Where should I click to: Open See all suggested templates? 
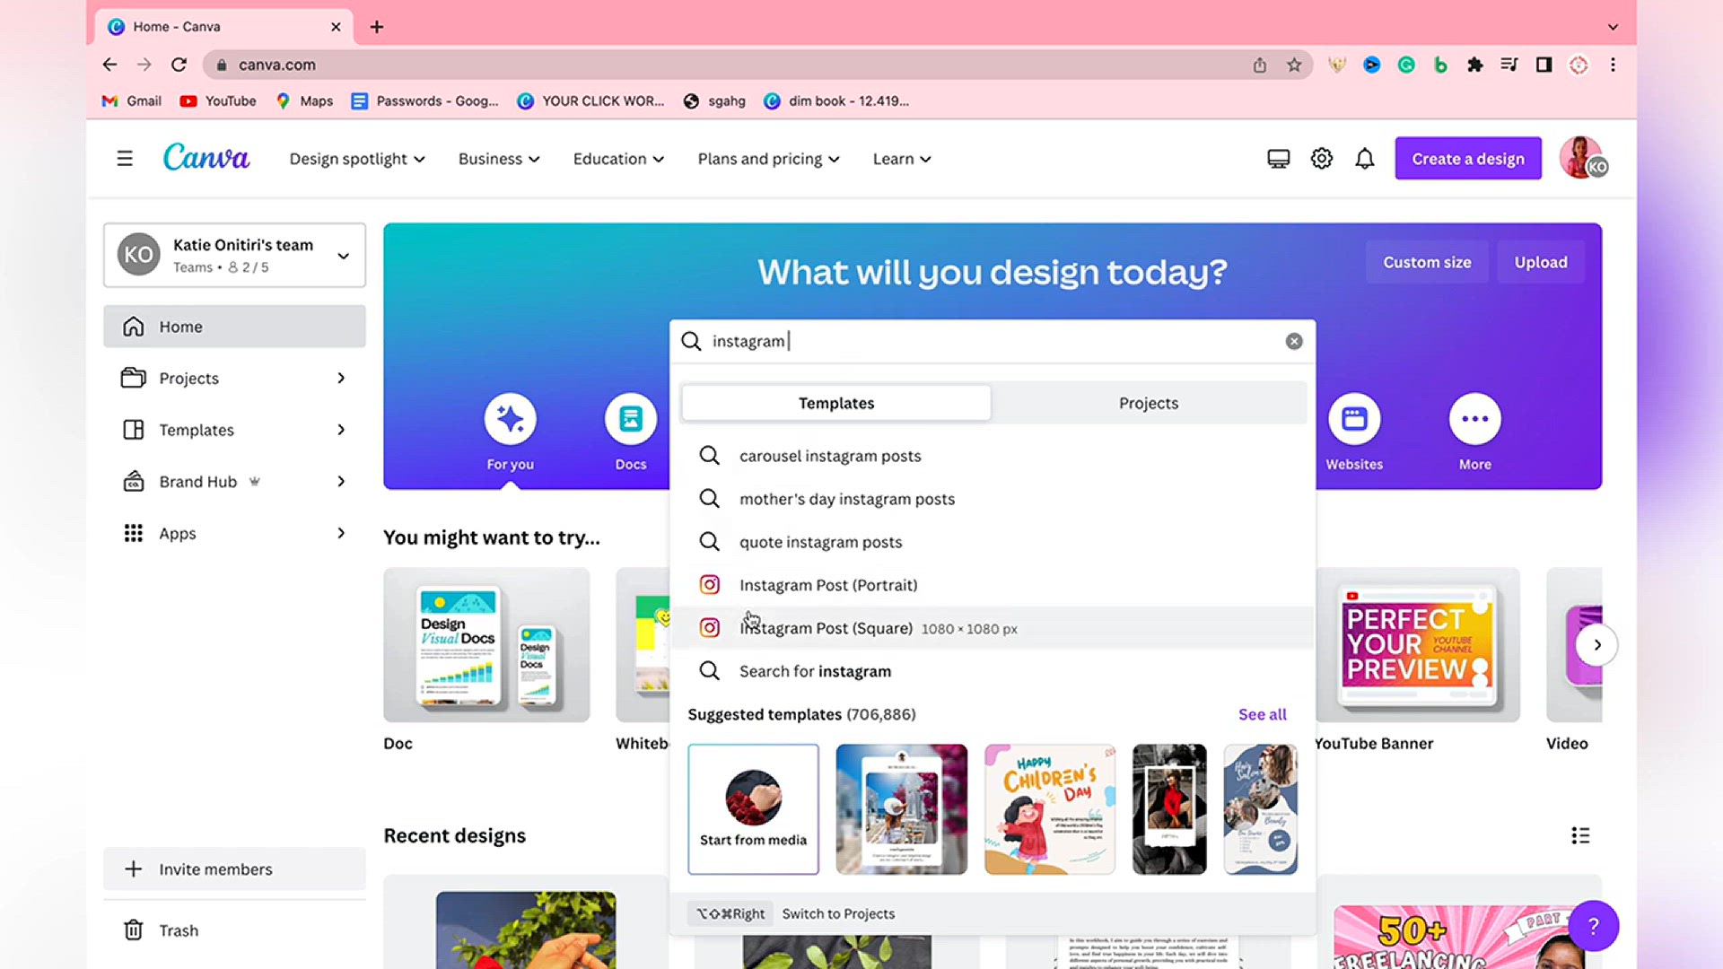(1262, 715)
